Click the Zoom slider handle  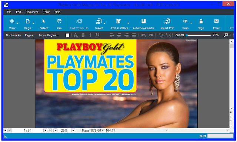[x=187, y=35]
